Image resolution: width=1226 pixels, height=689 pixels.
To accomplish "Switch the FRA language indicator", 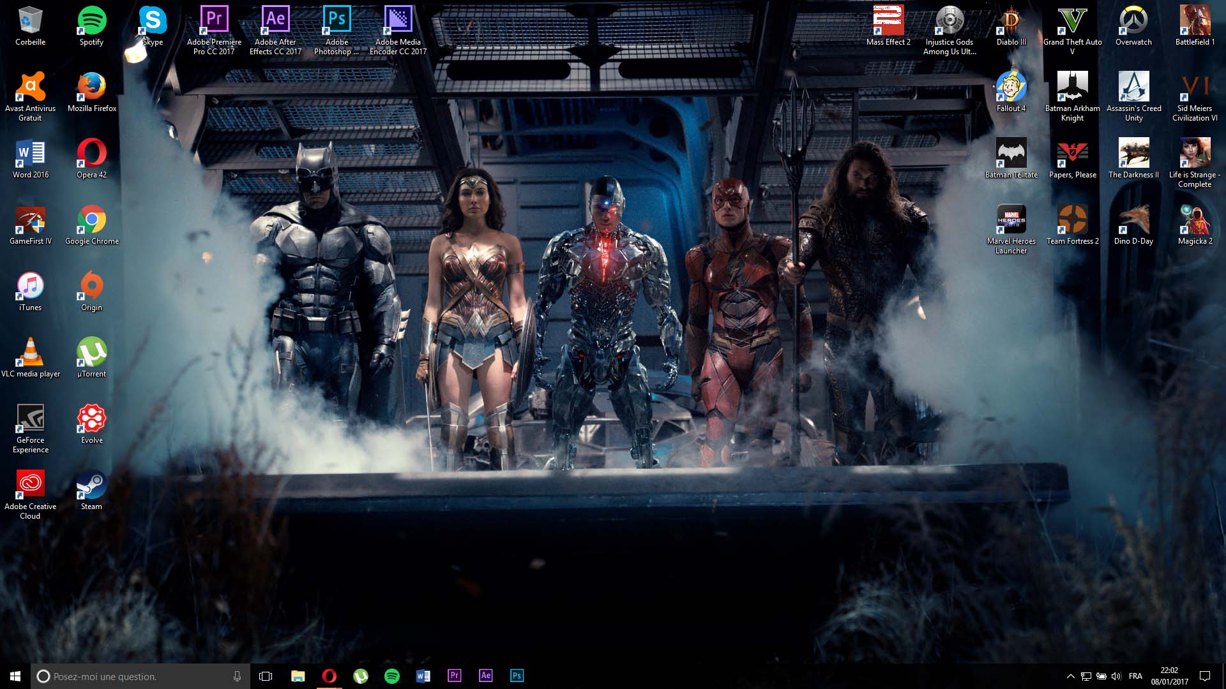I will (1135, 676).
